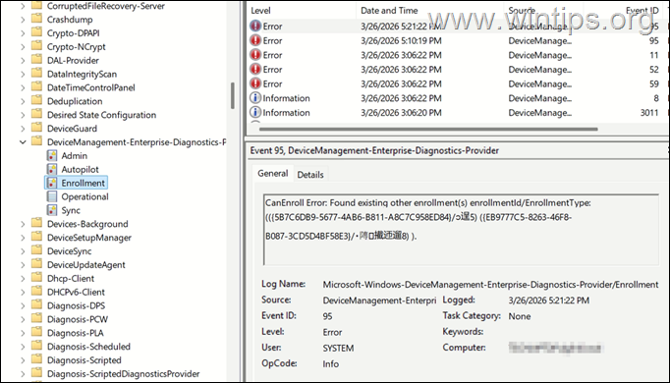670x383 pixels.
Task: Select the Diagnosis-DPS folder
Action: [76, 305]
